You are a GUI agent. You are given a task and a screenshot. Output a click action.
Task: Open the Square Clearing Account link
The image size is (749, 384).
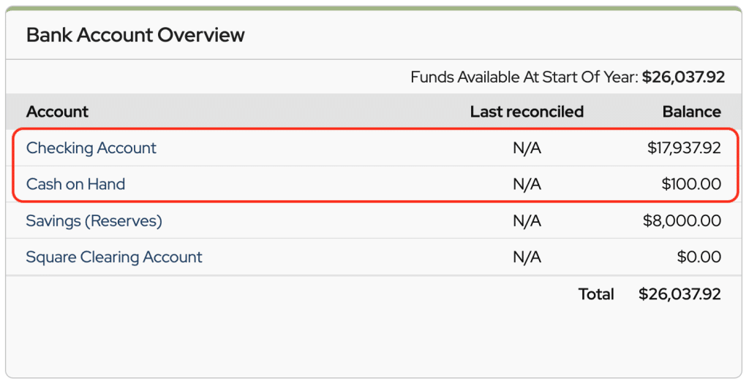pyautogui.click(x=114, y=257)
